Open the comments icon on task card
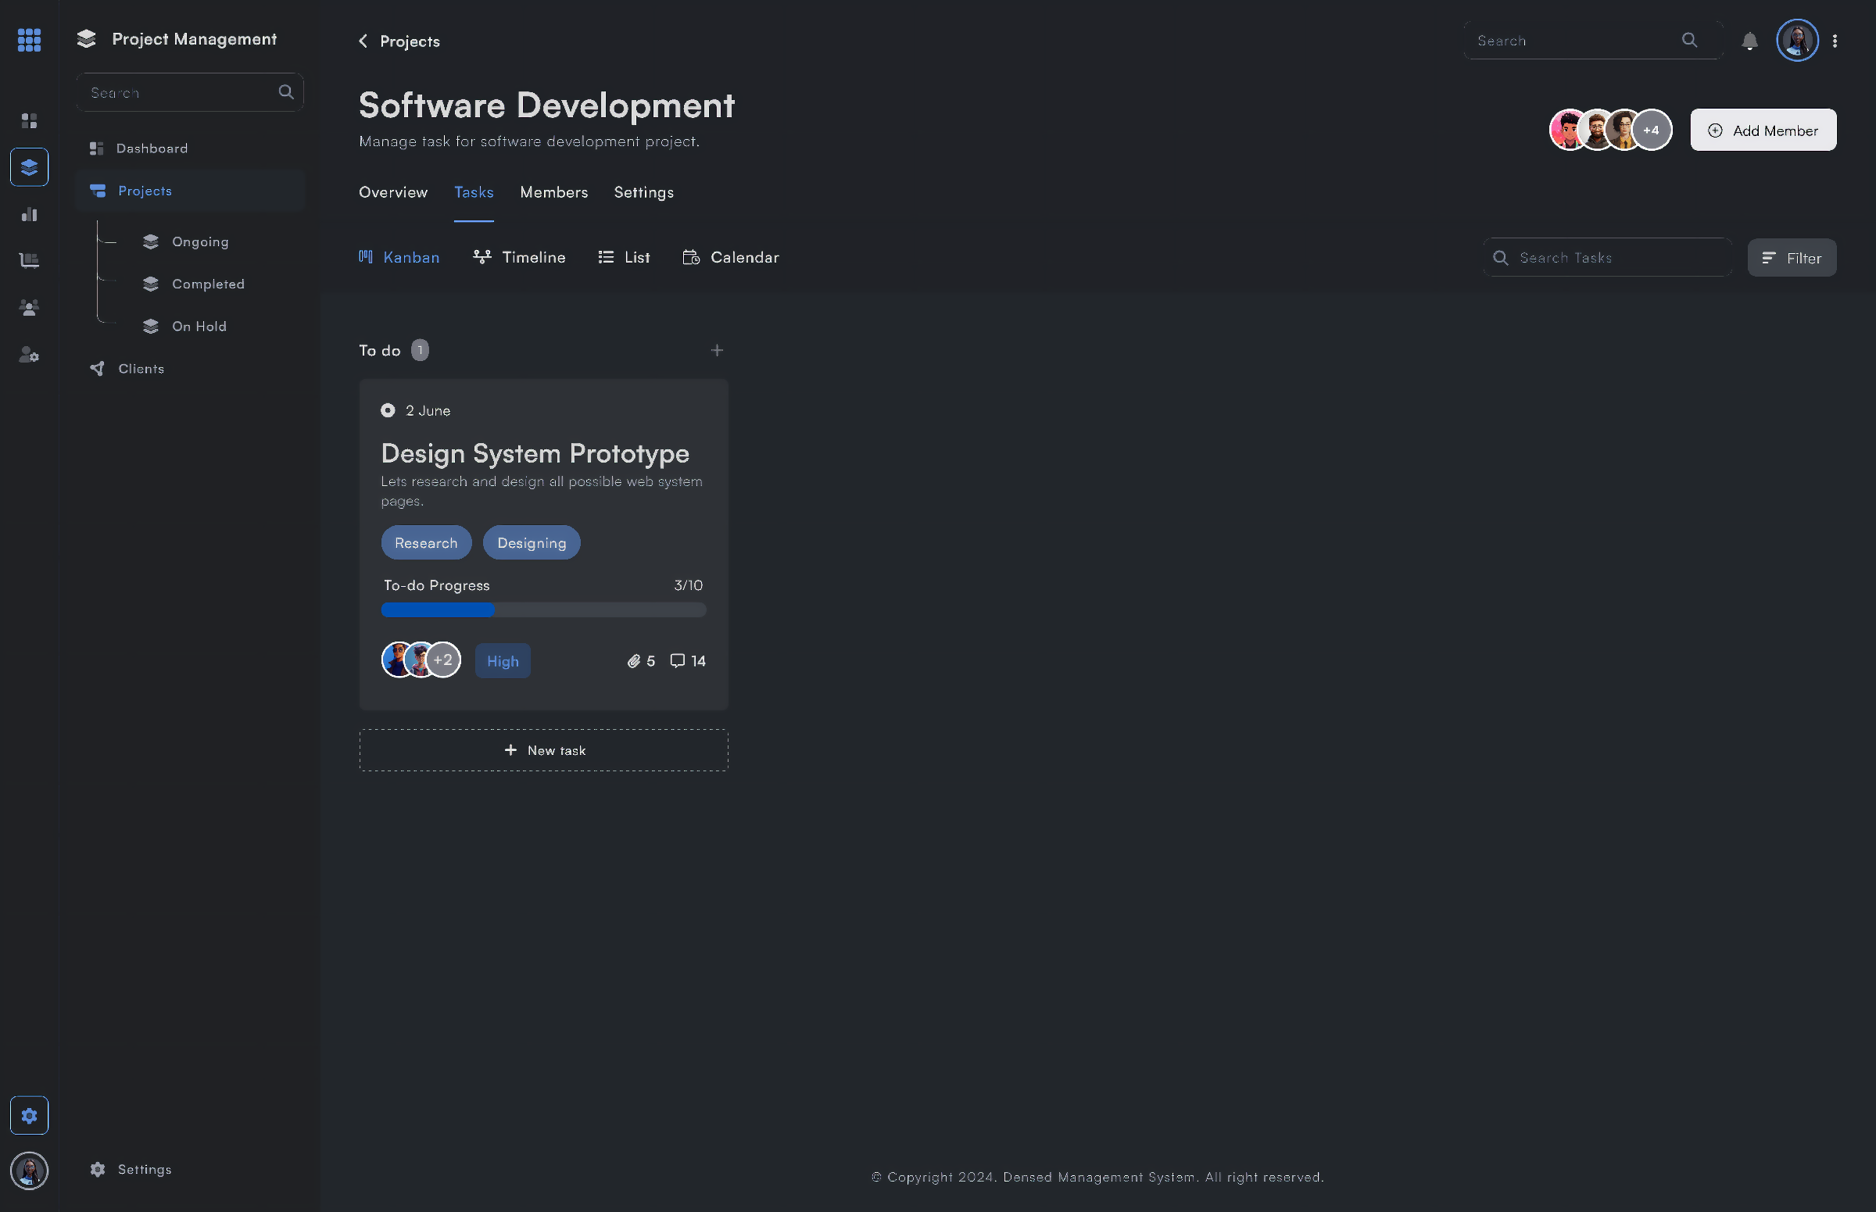 (x=677, y=661)
